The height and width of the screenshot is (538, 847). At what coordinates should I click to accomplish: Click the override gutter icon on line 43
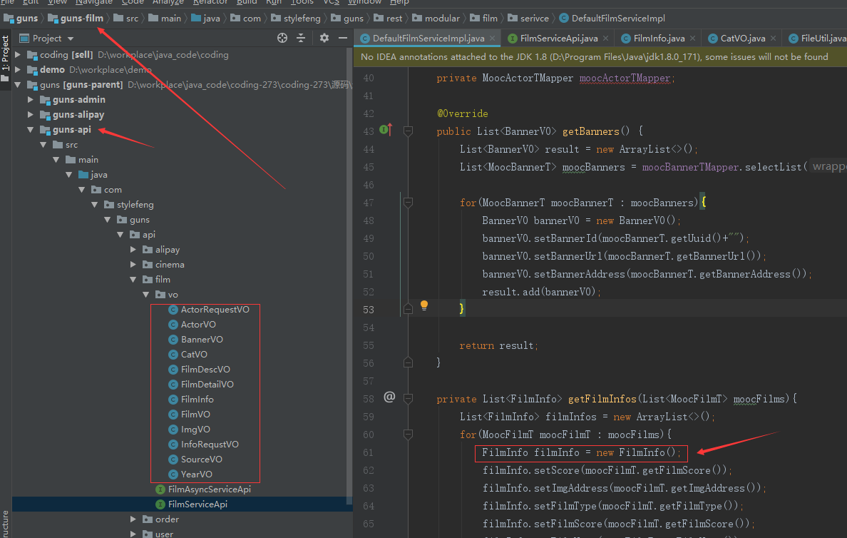point(385,130)
